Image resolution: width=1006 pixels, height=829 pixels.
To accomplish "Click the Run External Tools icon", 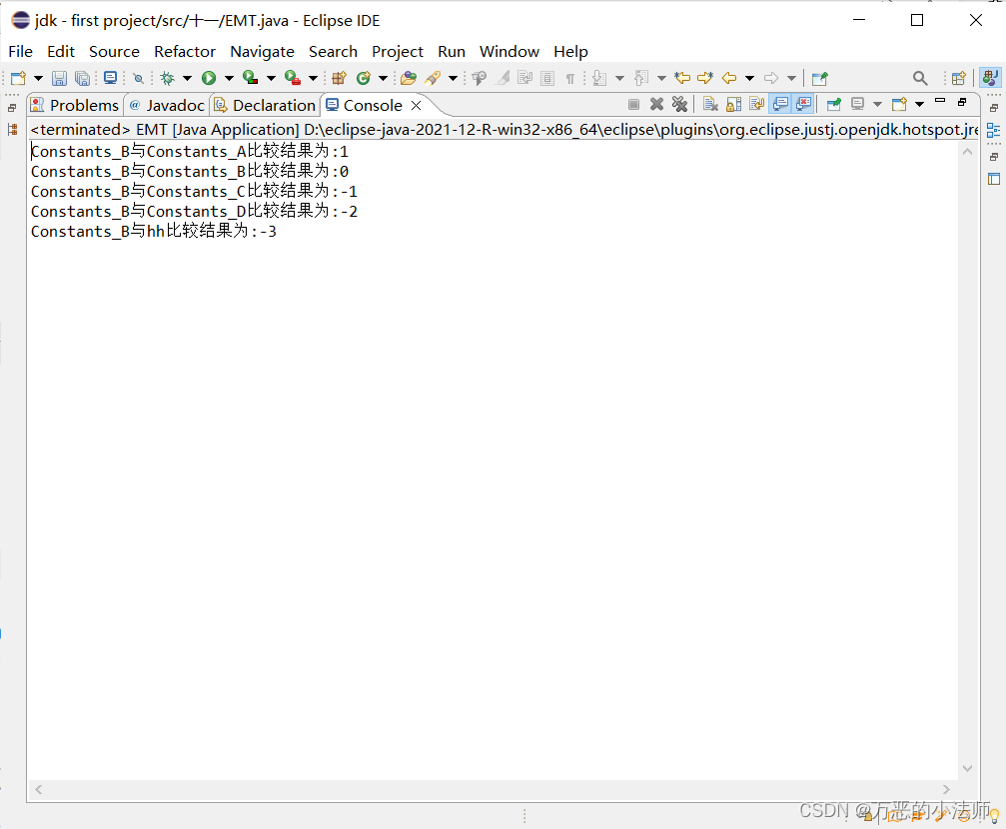I will [293, 78].
